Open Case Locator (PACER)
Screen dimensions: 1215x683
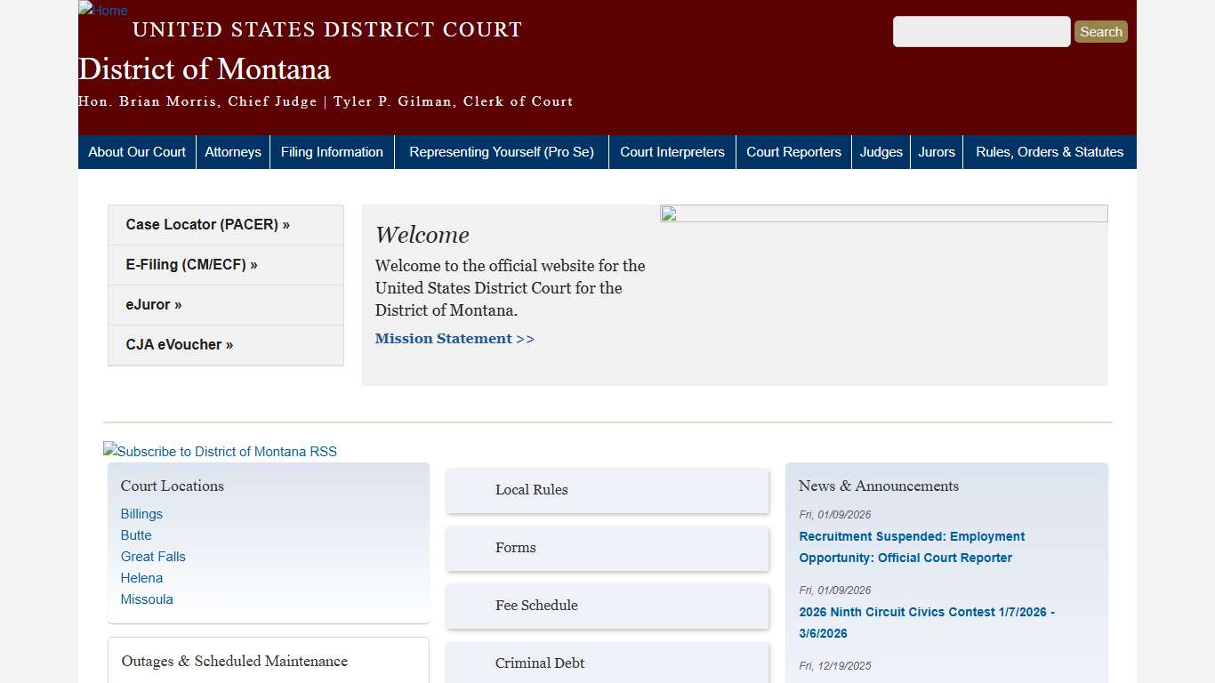tap(207, 225)
